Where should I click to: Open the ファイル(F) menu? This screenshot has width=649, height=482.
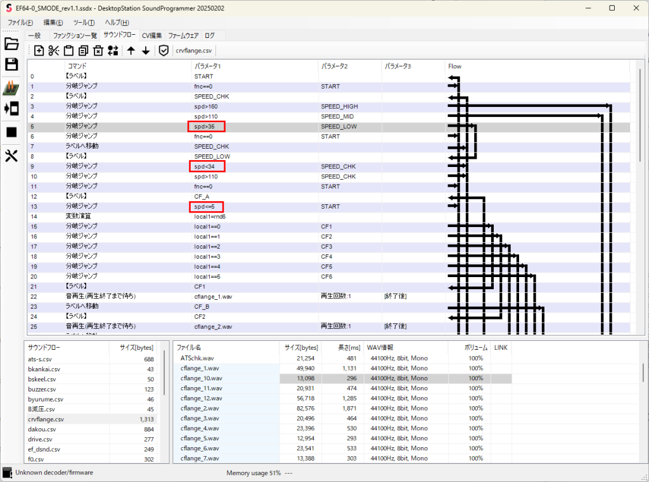(x=20, y=23)
